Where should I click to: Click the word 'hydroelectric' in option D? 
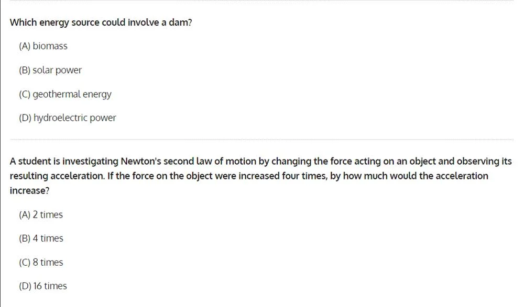click(x=60, y=118)
